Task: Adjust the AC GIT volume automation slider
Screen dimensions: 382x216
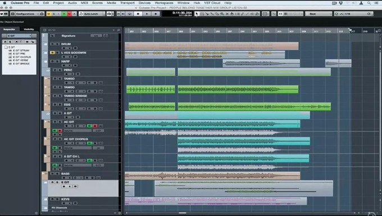Action: pyautogui.click(x=78, y=131)
